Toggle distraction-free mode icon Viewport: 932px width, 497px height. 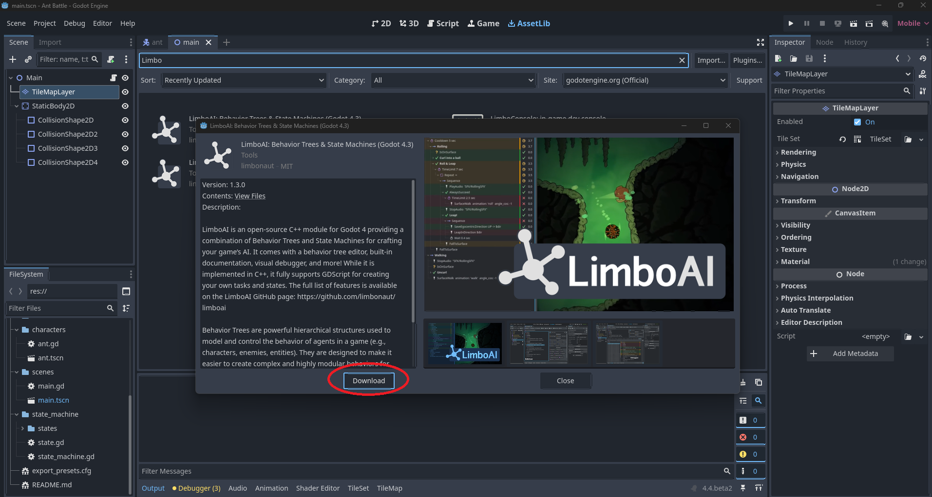[760, 42]
